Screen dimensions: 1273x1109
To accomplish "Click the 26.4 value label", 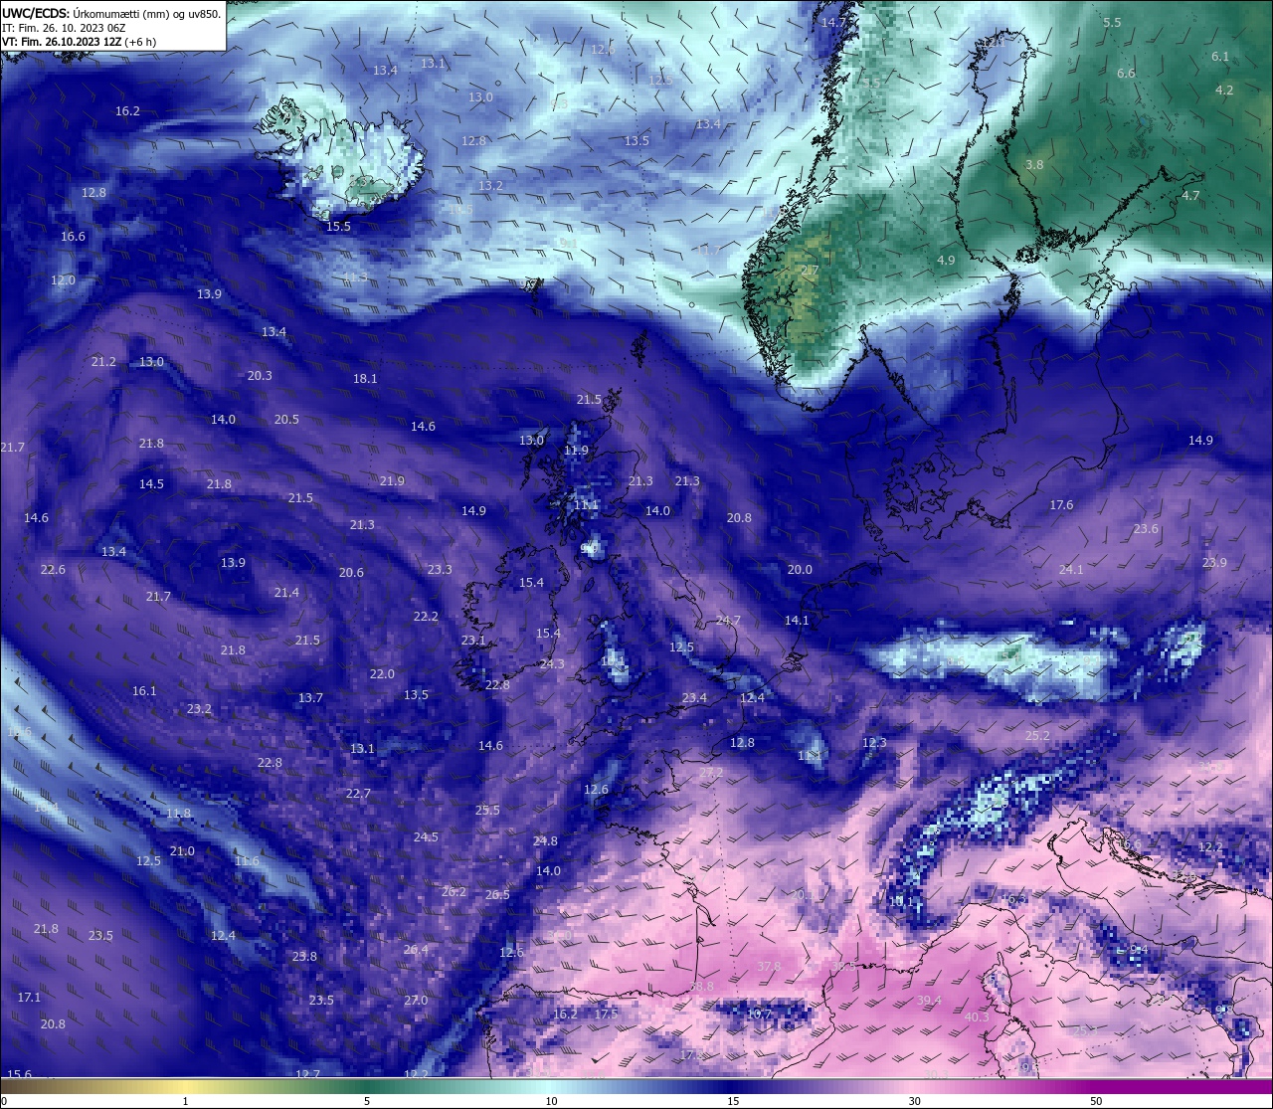I will click(x=416, y=950).
